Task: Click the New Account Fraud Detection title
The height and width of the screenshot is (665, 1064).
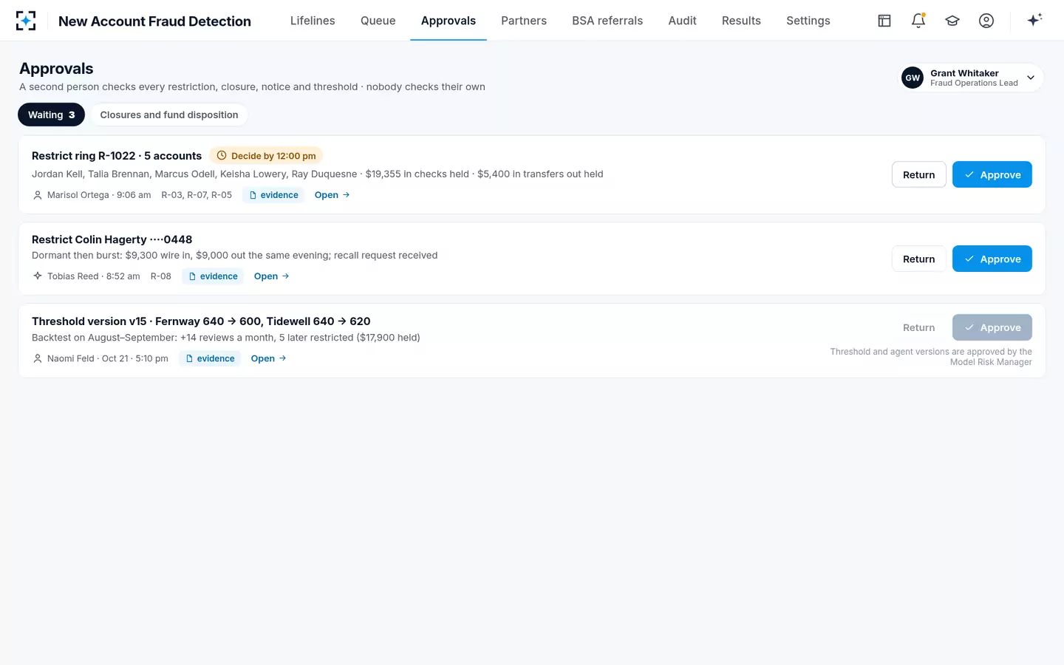Action: 154,21
